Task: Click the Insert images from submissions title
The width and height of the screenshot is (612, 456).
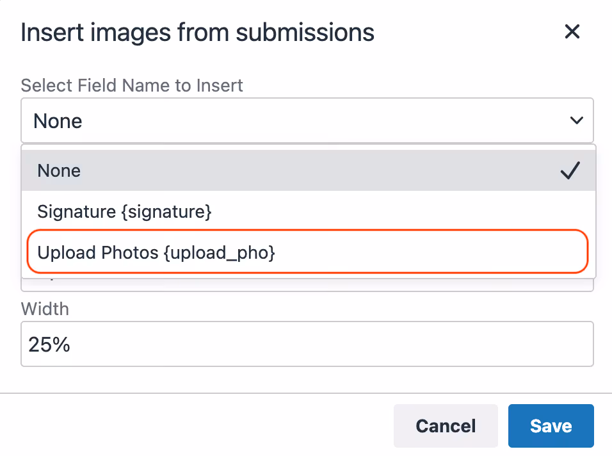Action: tap(197, 32)
